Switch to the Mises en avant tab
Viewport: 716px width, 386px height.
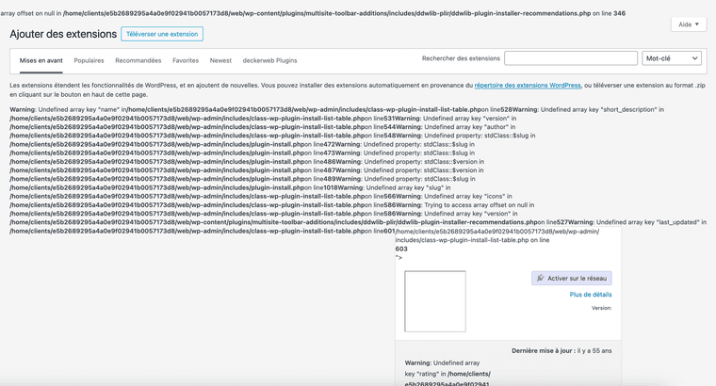click(41, 60)
